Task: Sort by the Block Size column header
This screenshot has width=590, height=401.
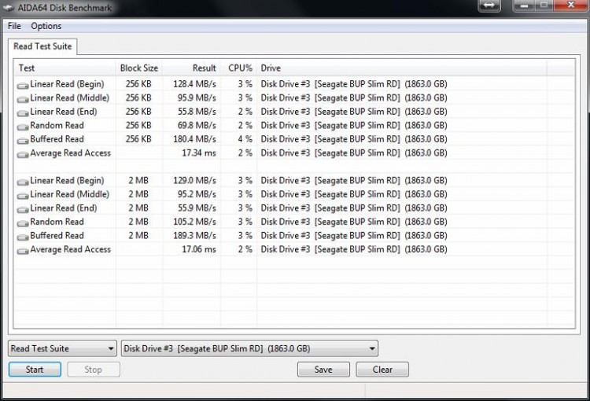Action: (138, 68)
